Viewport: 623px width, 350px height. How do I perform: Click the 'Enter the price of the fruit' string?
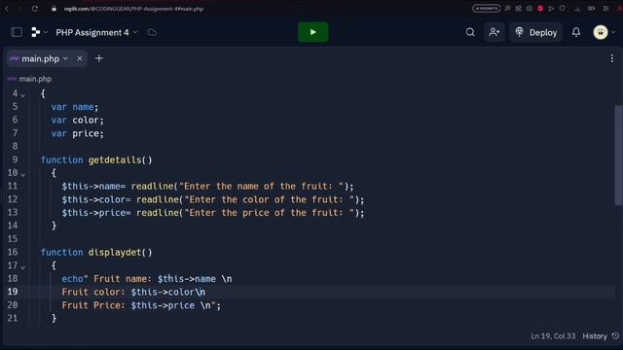tap(269, 213)
